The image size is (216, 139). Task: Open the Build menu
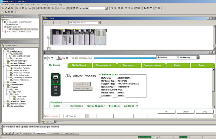tap(33, 5)
